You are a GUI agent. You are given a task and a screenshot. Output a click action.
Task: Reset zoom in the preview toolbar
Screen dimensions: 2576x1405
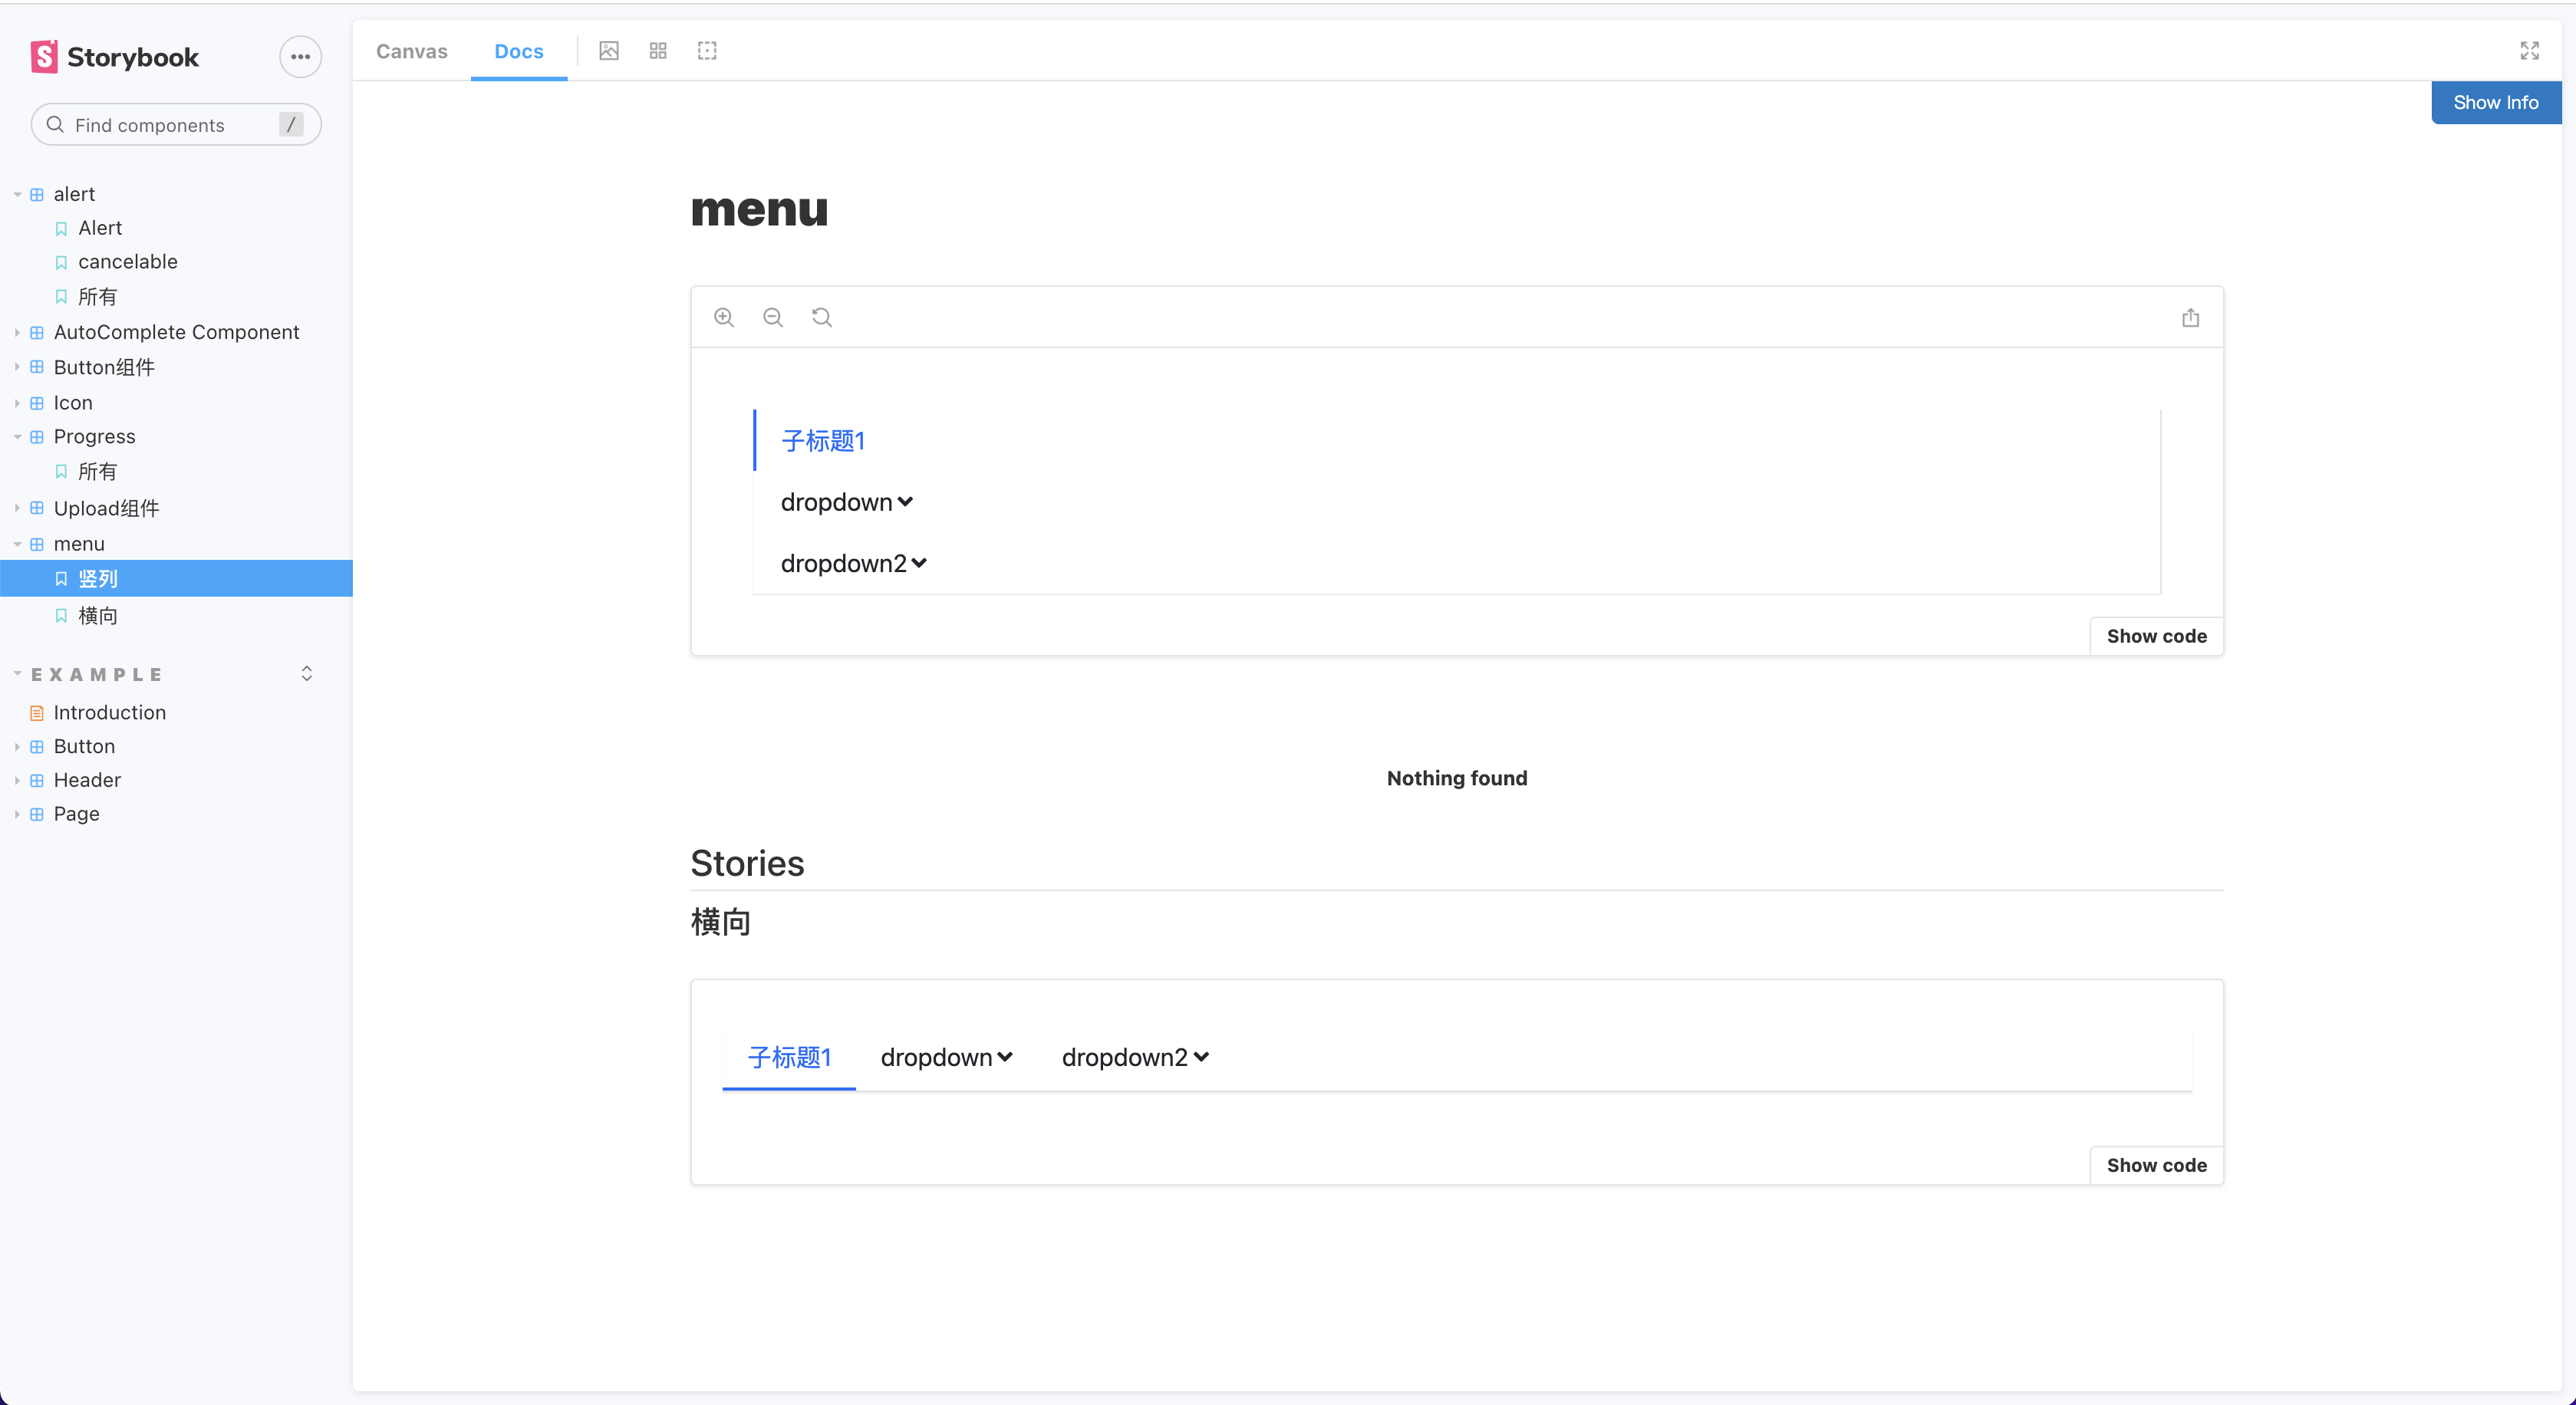tap(822, 317)
